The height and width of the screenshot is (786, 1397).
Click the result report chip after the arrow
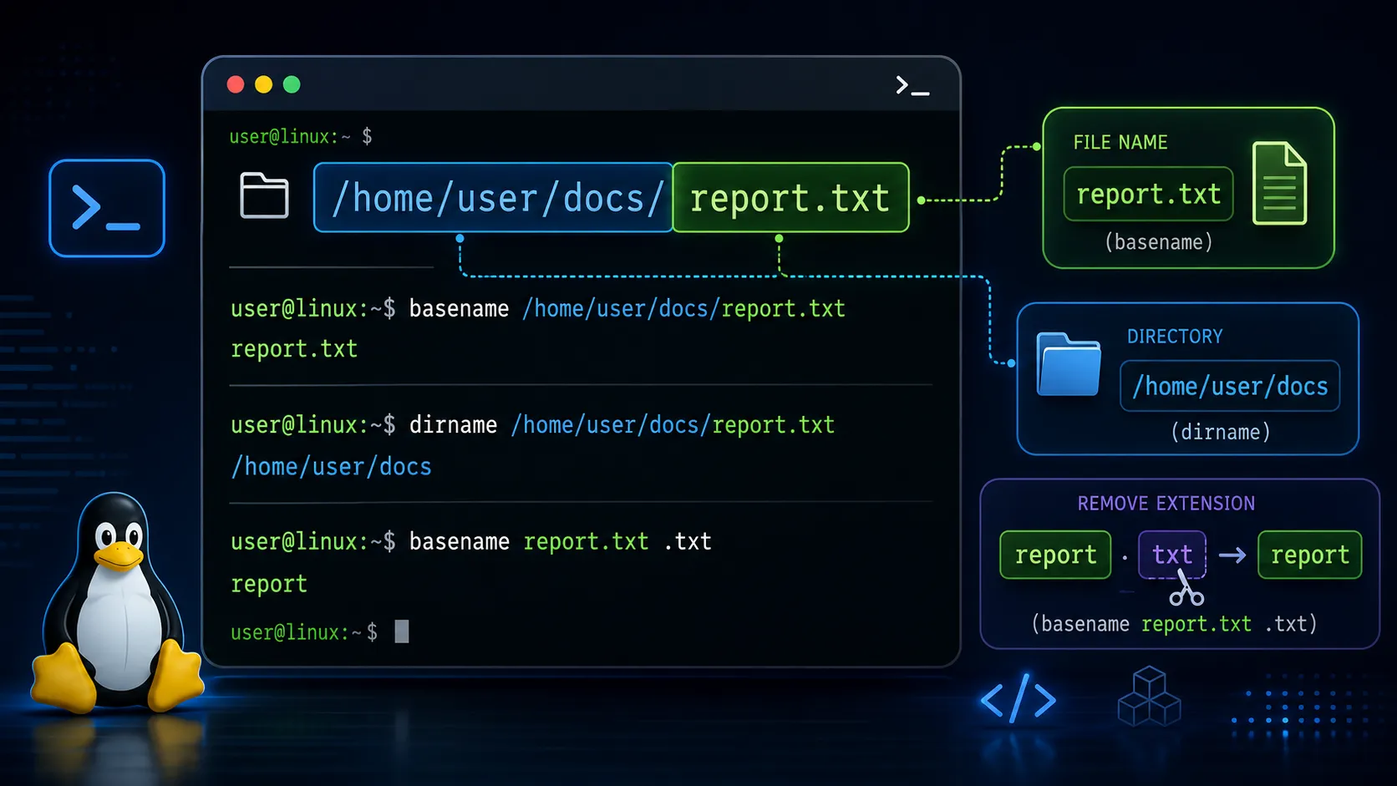(x=1310, y=555)
